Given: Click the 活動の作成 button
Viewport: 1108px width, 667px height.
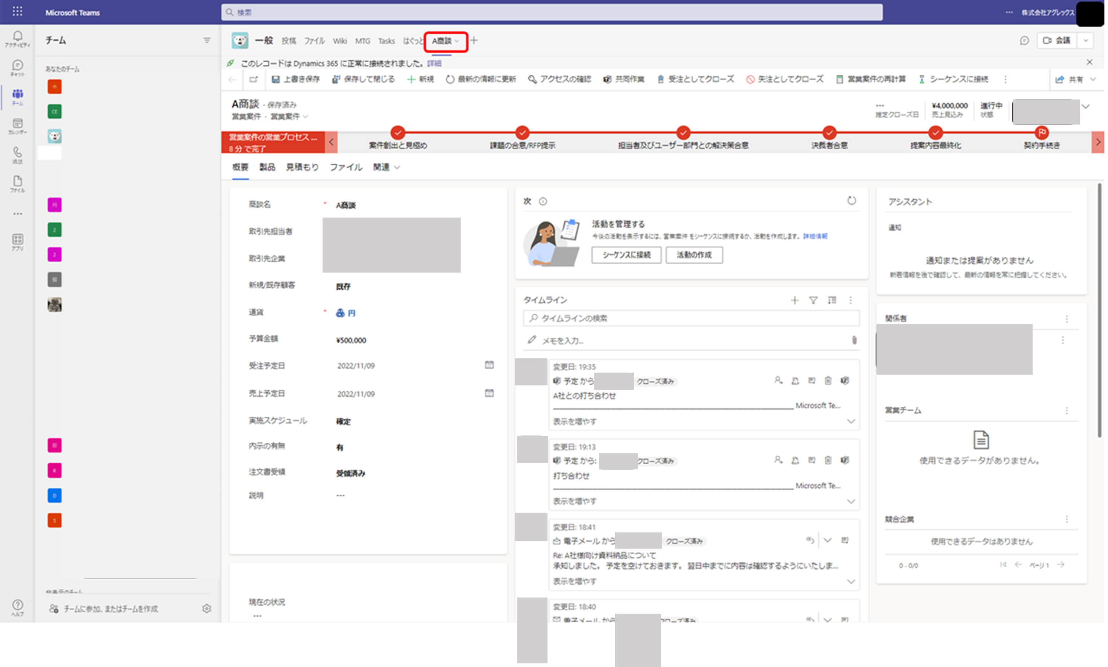Looking at the screenshot, I should click(x=694, y=255).
